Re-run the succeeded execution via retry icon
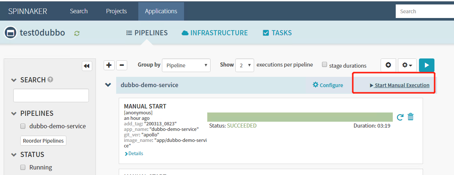The width and height of the screenshot is (454, 175). click(x=400, y=117)
